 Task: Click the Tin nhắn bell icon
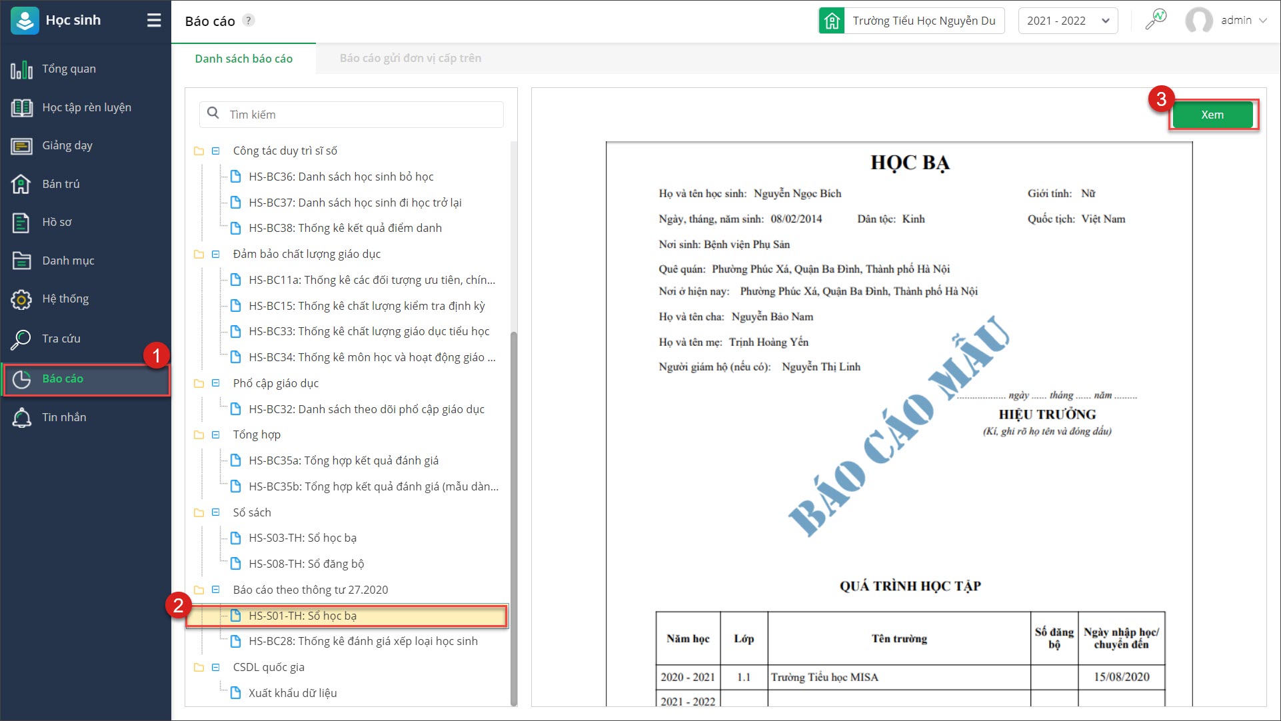[x=21, y=418]
